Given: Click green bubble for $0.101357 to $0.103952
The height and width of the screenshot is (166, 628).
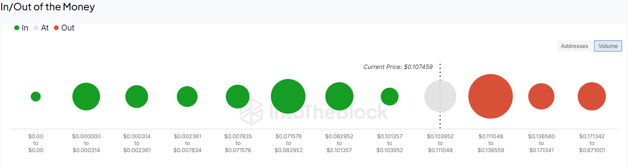Looking at the screenshot, I should click(390, 96).
